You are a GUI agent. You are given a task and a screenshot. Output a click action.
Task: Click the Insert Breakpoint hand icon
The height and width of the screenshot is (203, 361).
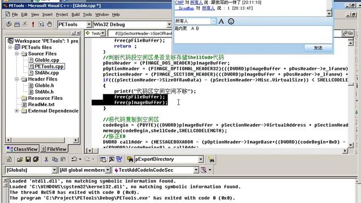tap(49, 24)
